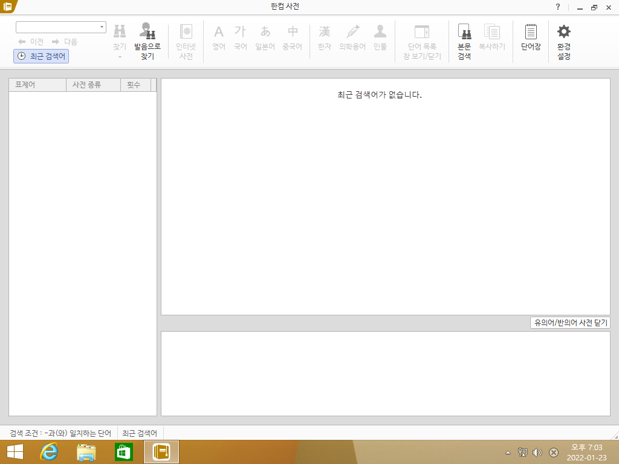The height and width of the screenshot is (464, 619).
Task: Launch Internet Explorer from taskbar
Action: (49, 452)
